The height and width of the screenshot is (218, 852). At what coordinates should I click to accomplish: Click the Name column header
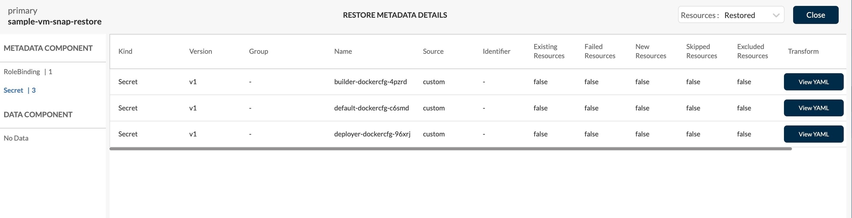point(343,51)
